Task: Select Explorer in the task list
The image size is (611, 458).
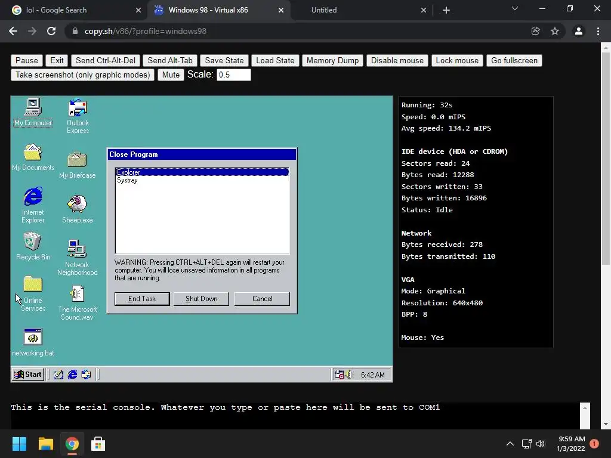Action: 202,172
